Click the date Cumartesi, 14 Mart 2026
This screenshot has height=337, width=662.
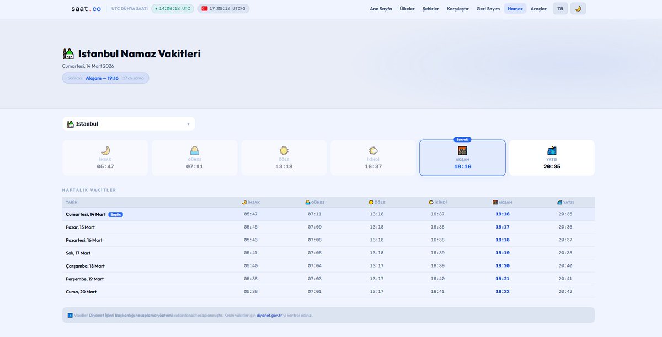coord(88,66)
